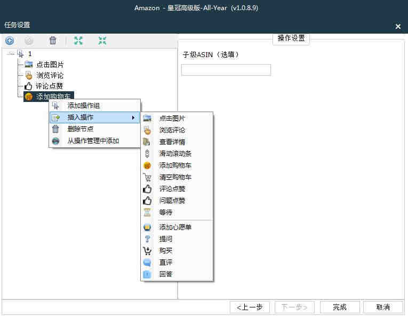The height and width of the screenshot is (316, 408).
Task: Close the 任务设置 dialog
Action: 398,26
